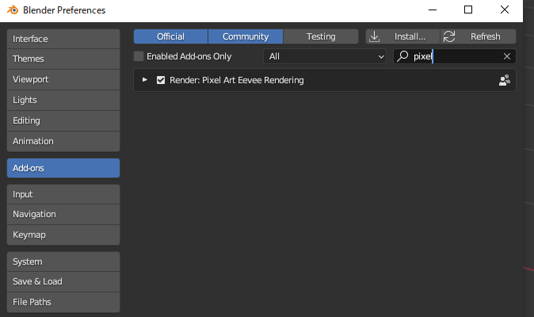
Task: Click the Blender logo in title bar
Action: point(13,10)
